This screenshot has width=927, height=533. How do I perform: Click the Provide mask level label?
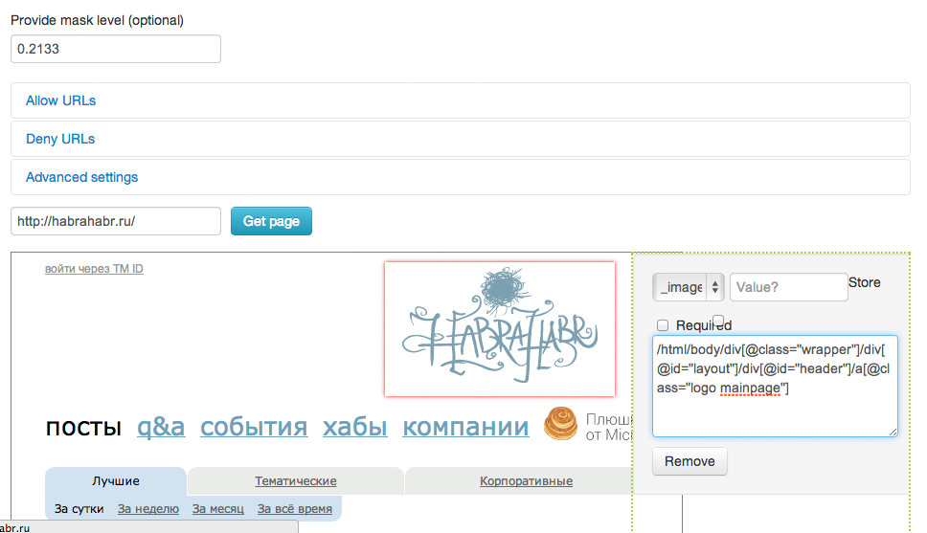97,20
